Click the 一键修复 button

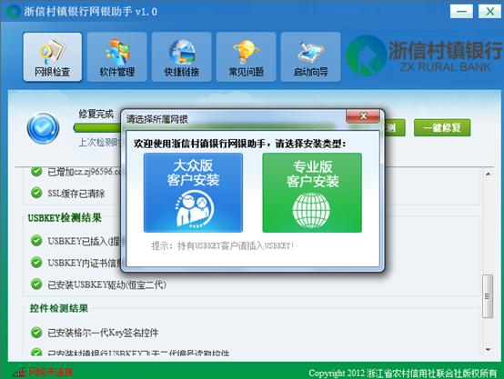[442, 128]
